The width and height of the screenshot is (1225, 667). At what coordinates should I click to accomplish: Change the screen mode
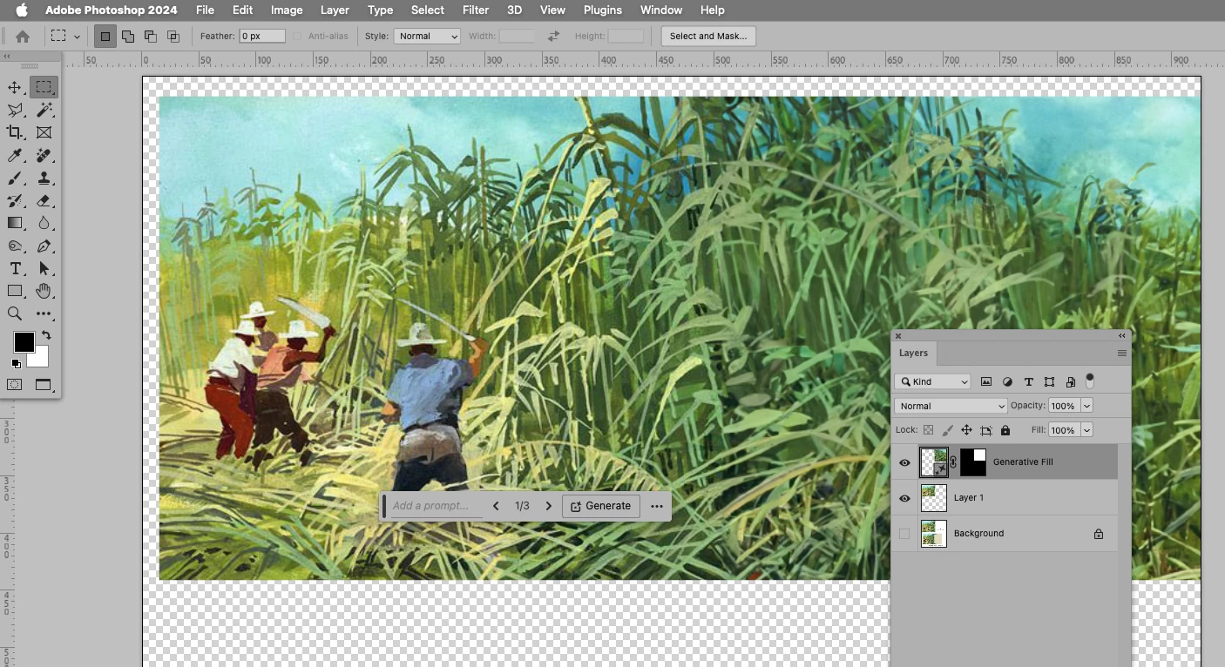point(44,384)
